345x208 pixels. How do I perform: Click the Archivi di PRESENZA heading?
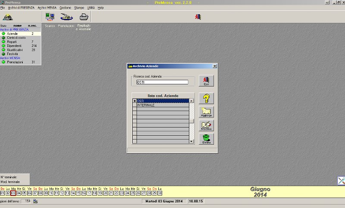[15, 29]
